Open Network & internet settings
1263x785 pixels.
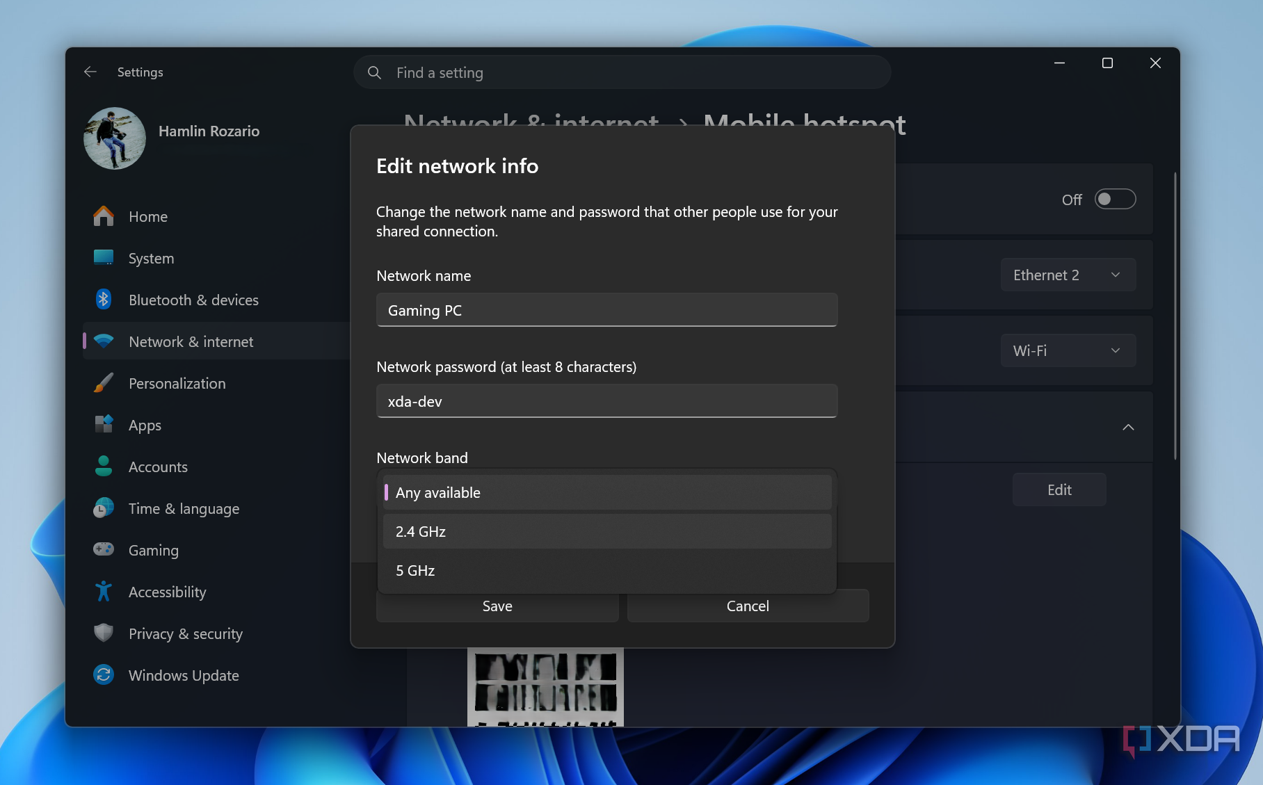[x=216, y=341]
